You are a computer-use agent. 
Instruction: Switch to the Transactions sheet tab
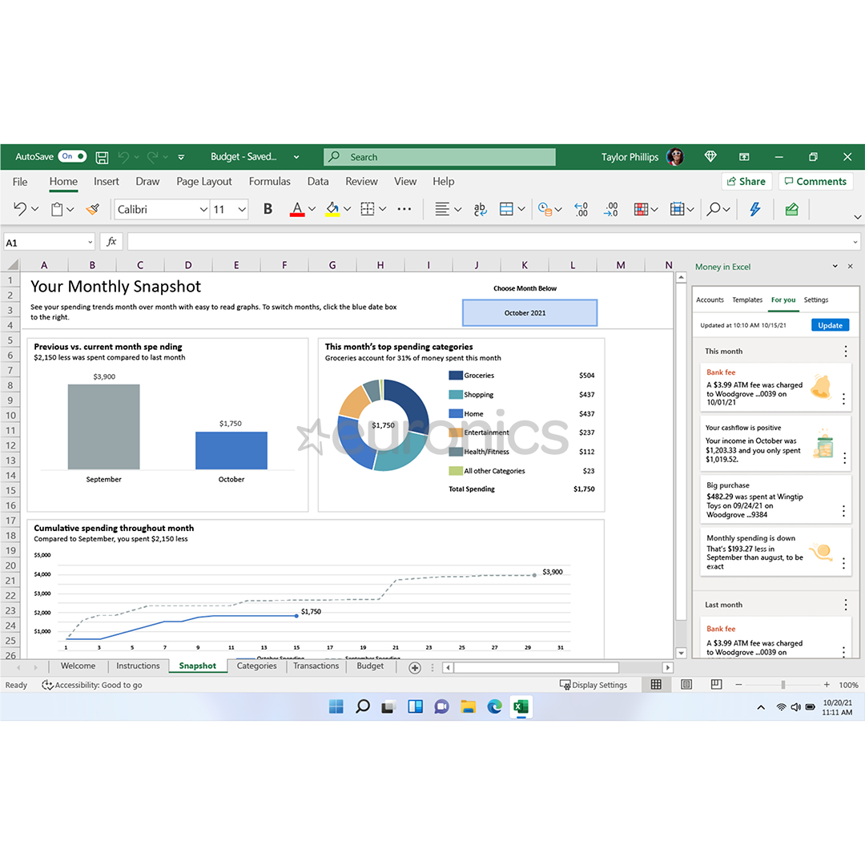(316, 666)
